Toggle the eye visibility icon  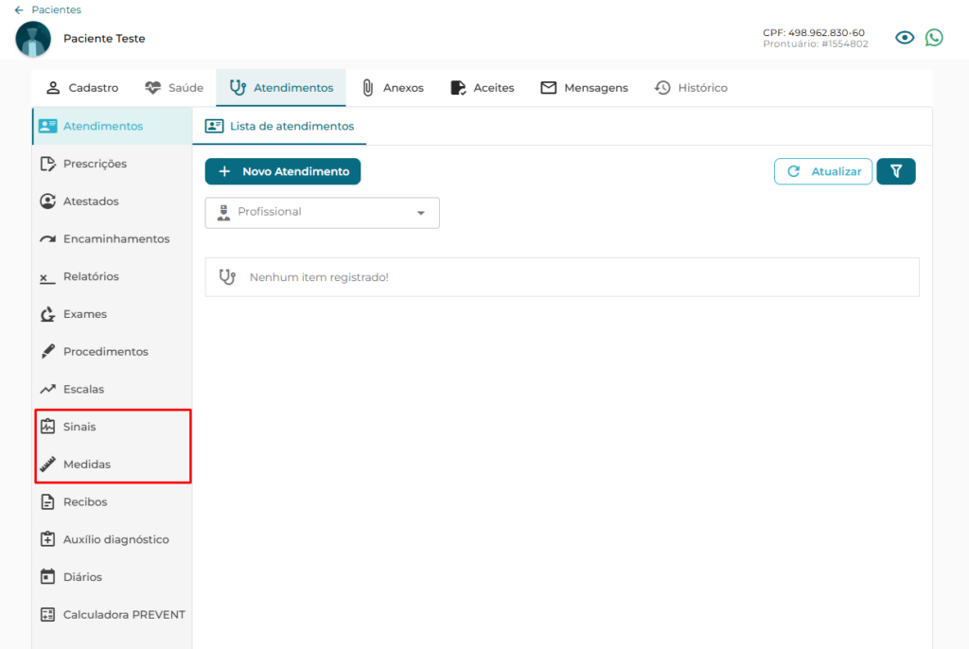pyautogui.click(x=905, y=38)
